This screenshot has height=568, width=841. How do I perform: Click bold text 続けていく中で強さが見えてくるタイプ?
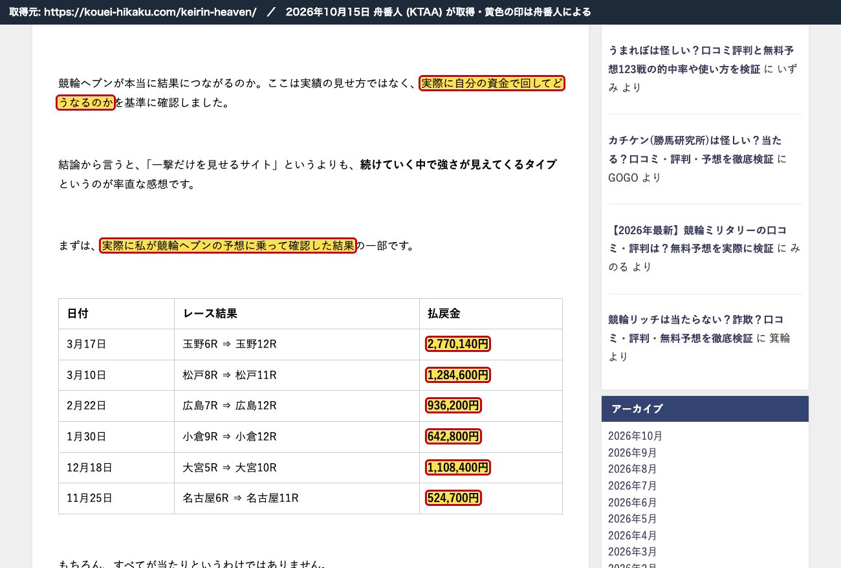click(x=458, y=164)
